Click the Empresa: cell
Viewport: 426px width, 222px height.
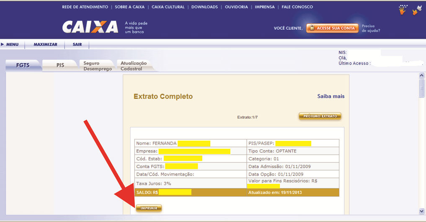[191, 151]
